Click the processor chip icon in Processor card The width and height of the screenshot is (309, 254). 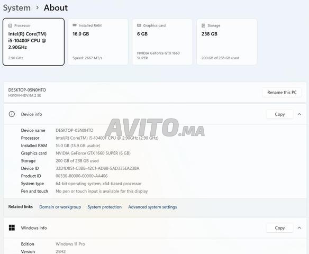tap(10, 25)
